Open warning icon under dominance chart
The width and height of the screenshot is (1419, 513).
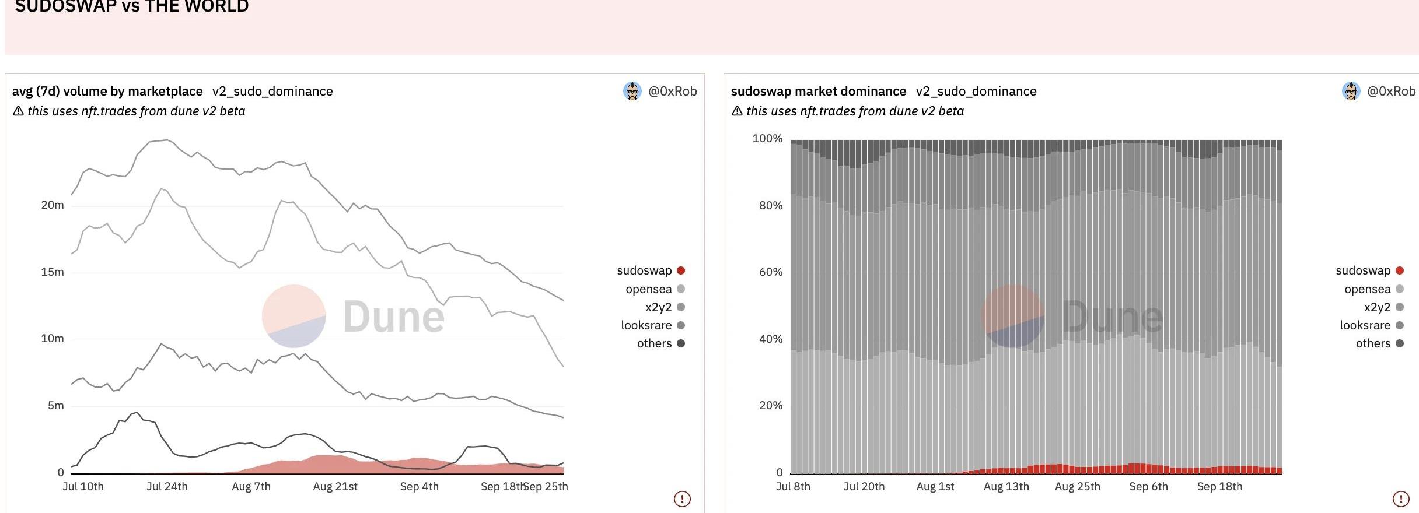(x=1401, y=499)
